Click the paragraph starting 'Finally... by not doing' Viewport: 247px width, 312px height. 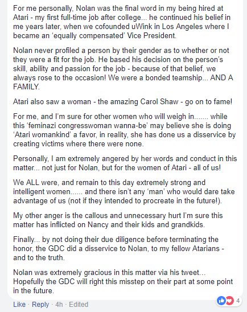click(x=118, y=249)
